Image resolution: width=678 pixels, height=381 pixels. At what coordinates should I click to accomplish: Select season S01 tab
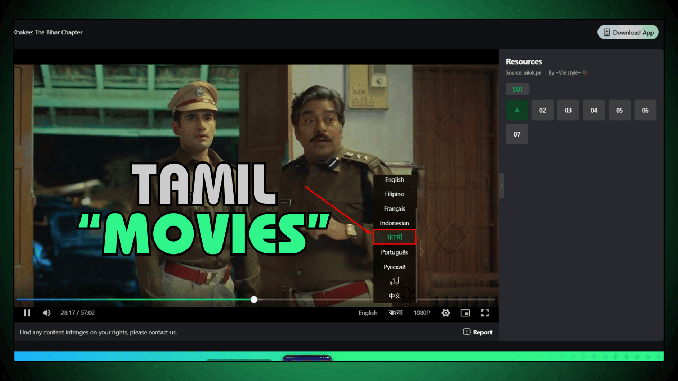(518, 89)
